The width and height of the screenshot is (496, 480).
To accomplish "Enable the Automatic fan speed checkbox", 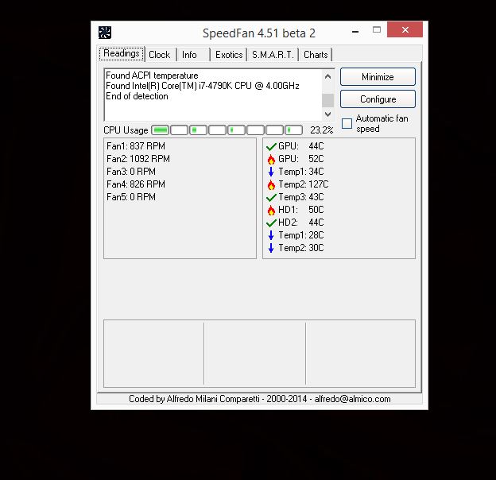I will 347,123.
